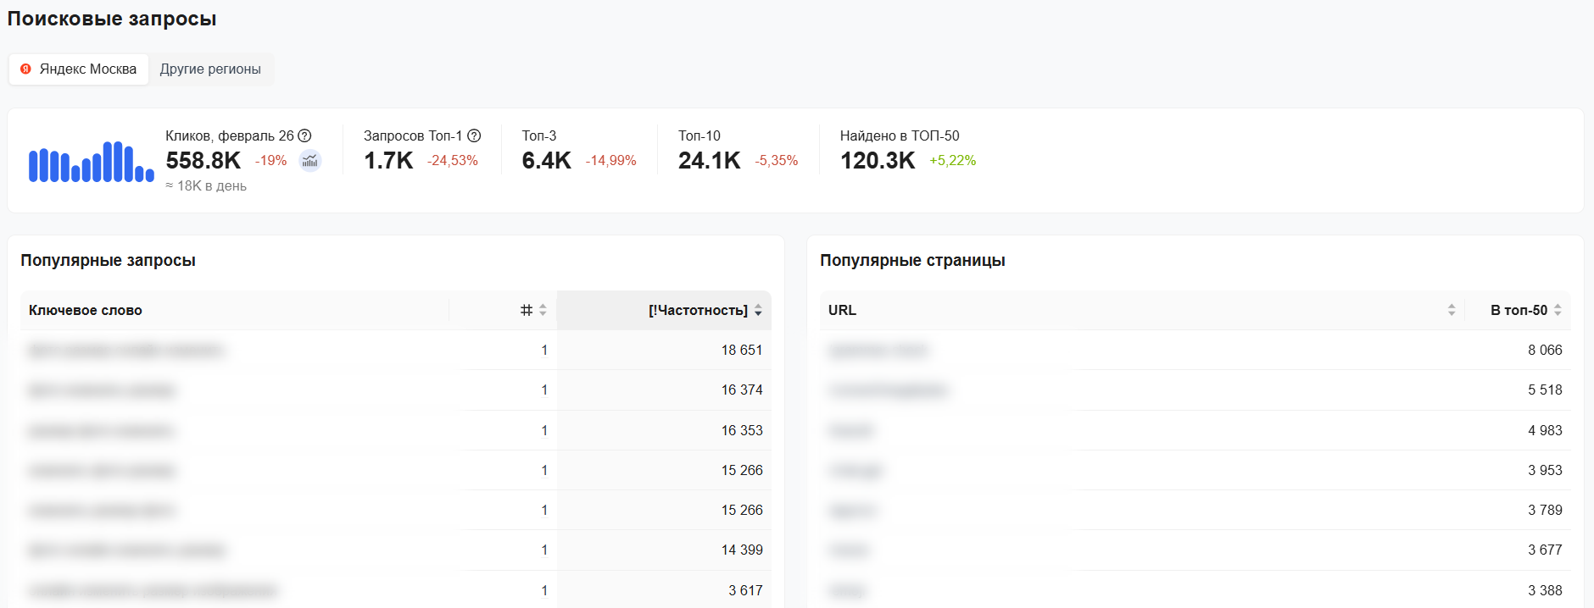
Task: Open blurred URL with 3 953 in top-50
Action: (x=856, y=471)
